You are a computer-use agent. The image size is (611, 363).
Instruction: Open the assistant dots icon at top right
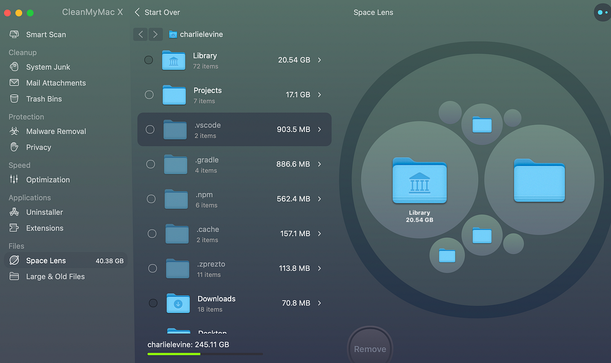tap(603, 13)
